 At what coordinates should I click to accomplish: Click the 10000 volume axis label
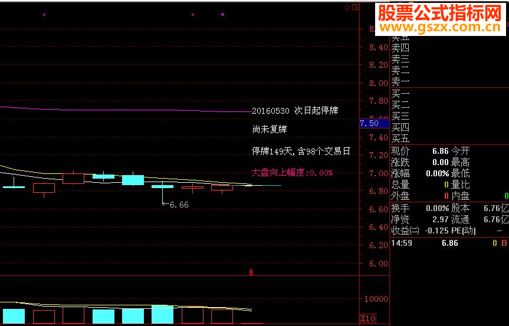(x=376, y=299)
